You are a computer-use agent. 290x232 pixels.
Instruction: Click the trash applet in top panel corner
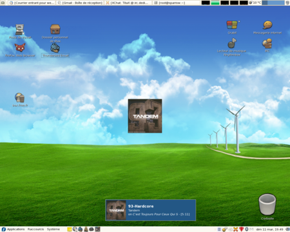287,3
